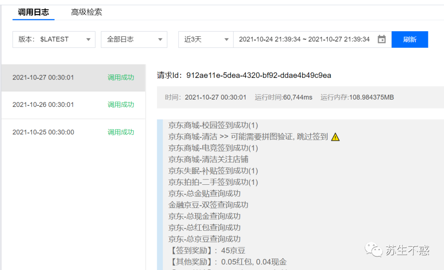Viewport: 444px width, 270px height.
Task: Click log line 金融京豆-双签查询成功
Action: tap(208, 205)
